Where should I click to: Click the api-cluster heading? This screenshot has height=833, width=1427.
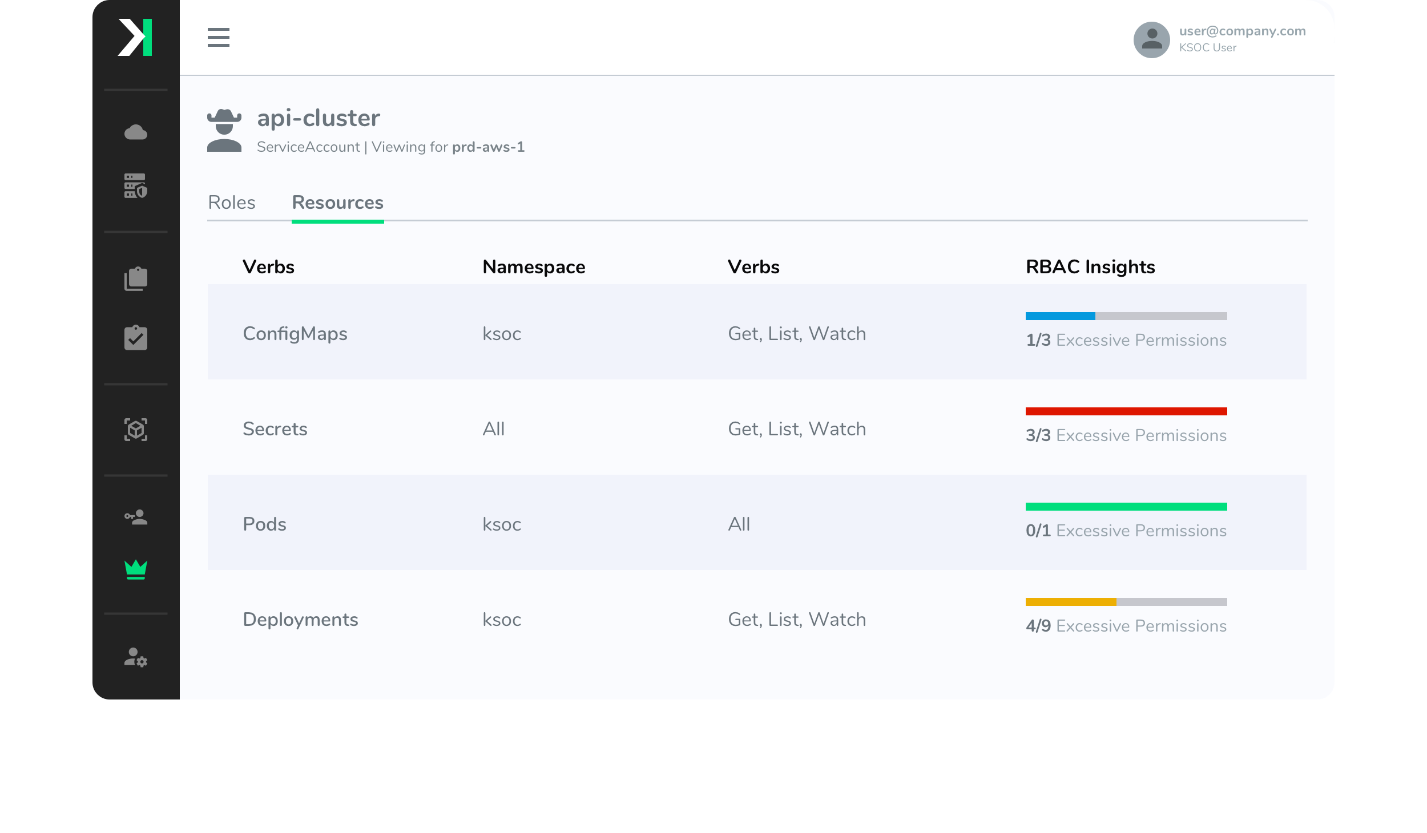tap(319, 118)
